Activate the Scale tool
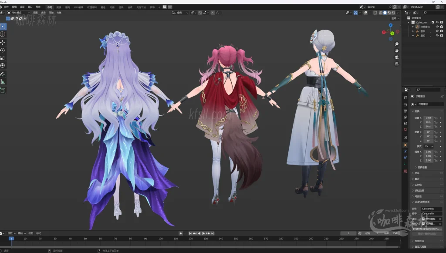Screen dimensions: 446x253 (x=3, y=58)
